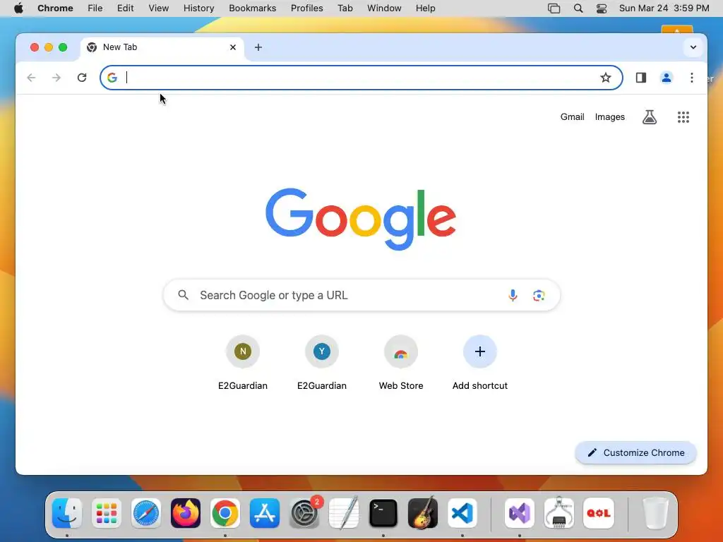Open the Google apps grid
This screenshot has width=723, height=542.
tap(683, 117)
